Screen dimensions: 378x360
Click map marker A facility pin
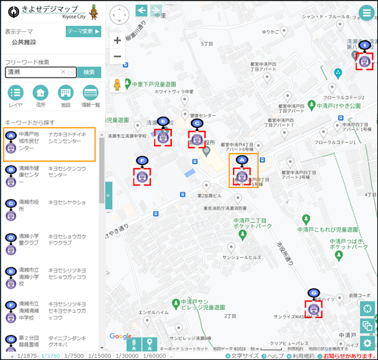click(x=242, y=177)
